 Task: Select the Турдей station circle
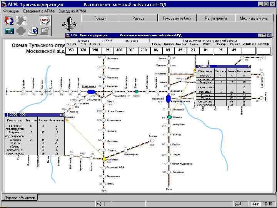tap(169, 154)
